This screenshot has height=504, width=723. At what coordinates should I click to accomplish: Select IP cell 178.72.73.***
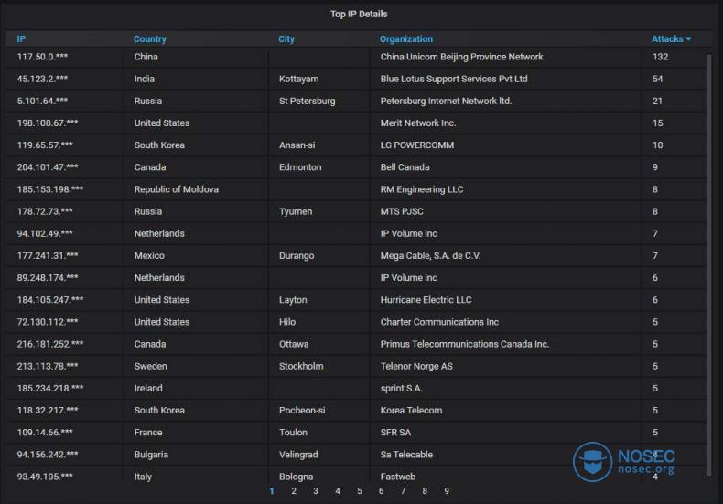pos(45,211)
